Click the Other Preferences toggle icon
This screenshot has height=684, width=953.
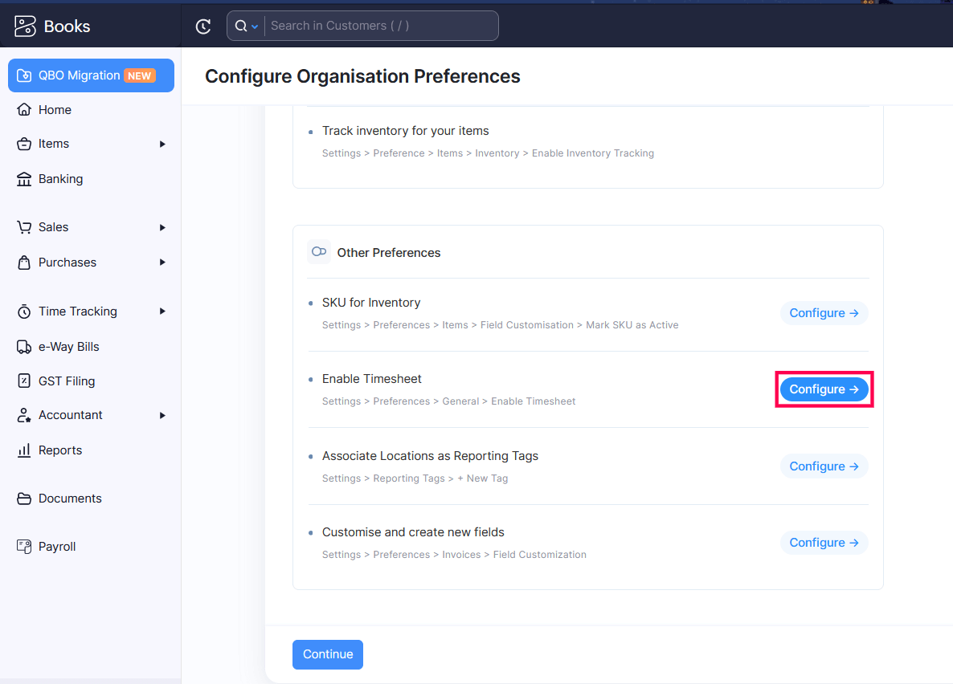pyautogui.click(x=318, y=252)
